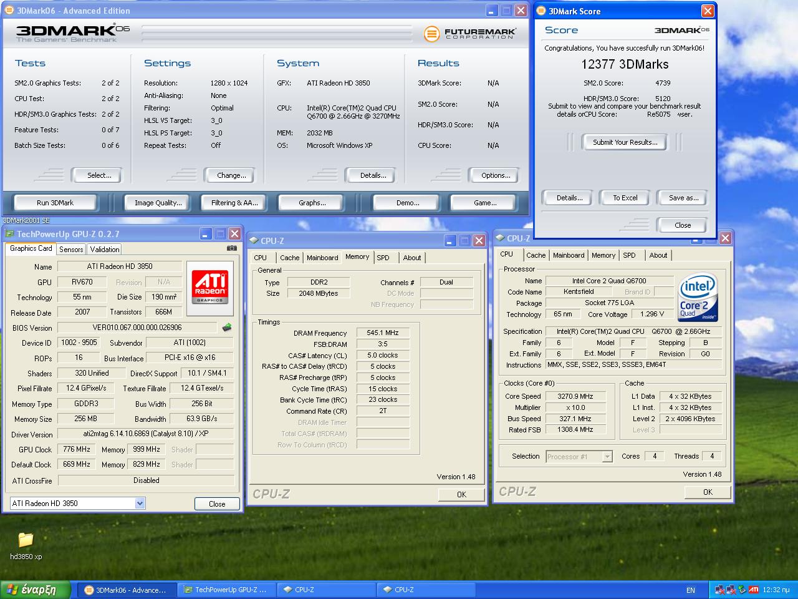Click the Futuremark Corporation logo
Image resolution: width=798 pixels, height=599 pixels.
pos(469,34)
